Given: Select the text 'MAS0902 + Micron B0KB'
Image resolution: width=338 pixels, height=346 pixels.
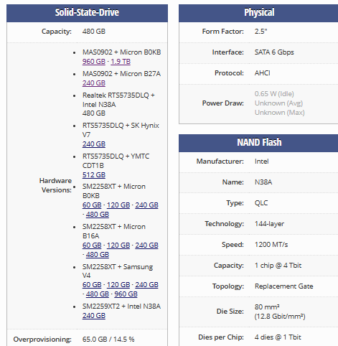Looking at the screenshot, I should point(121,52).
